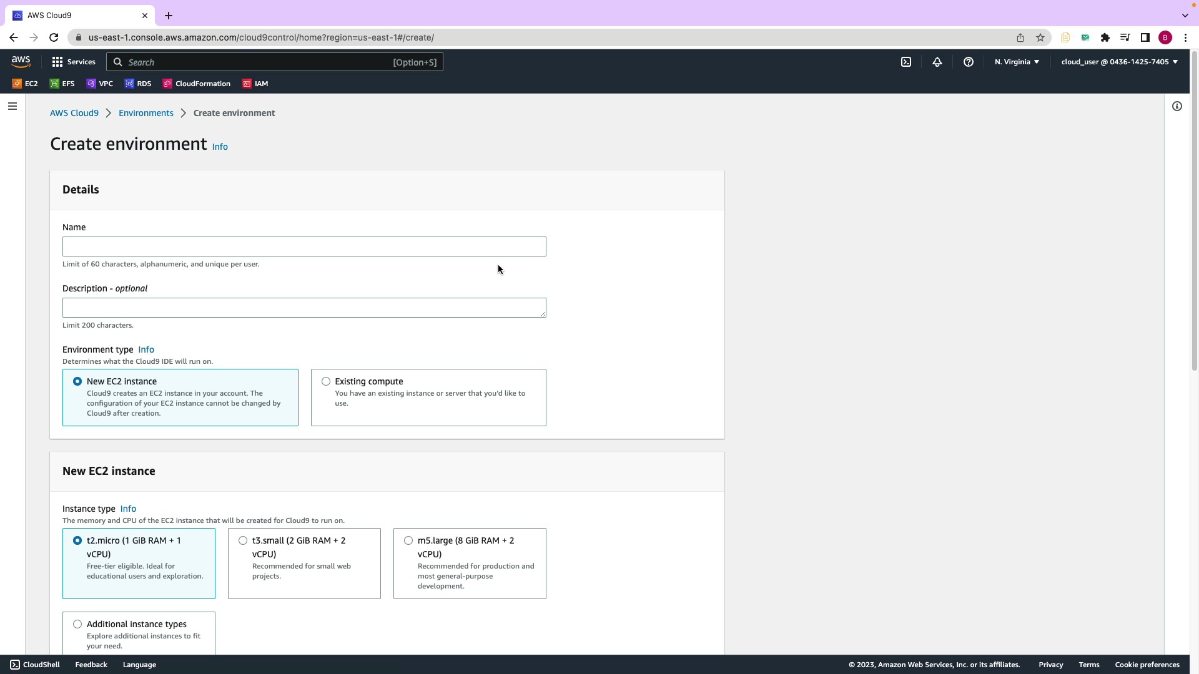Open CloudShell from the top navigation icon
The width and height of the screenshot is (1199, 674).
(x=906, y=62)
